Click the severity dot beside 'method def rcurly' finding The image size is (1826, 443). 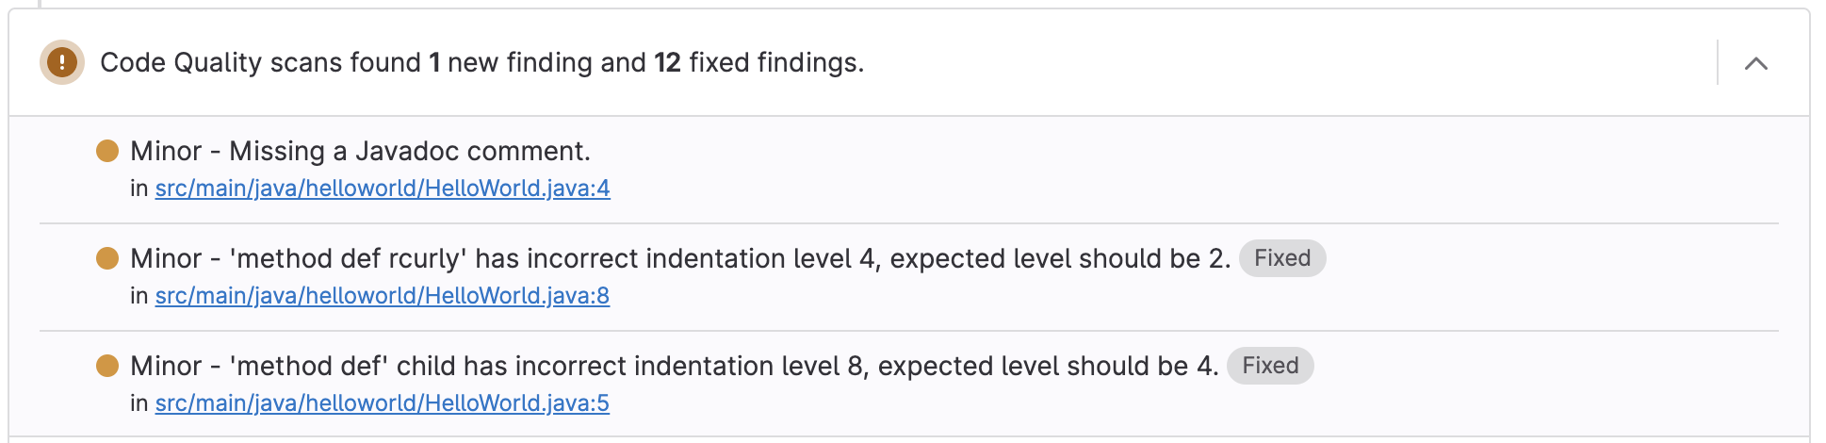(x=107, y=258)
